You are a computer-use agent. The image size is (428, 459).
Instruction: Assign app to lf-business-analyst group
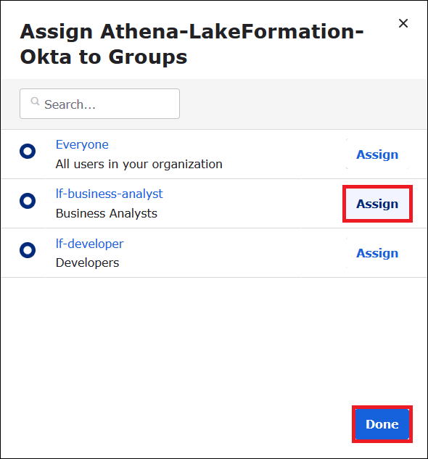click(377, 204)
